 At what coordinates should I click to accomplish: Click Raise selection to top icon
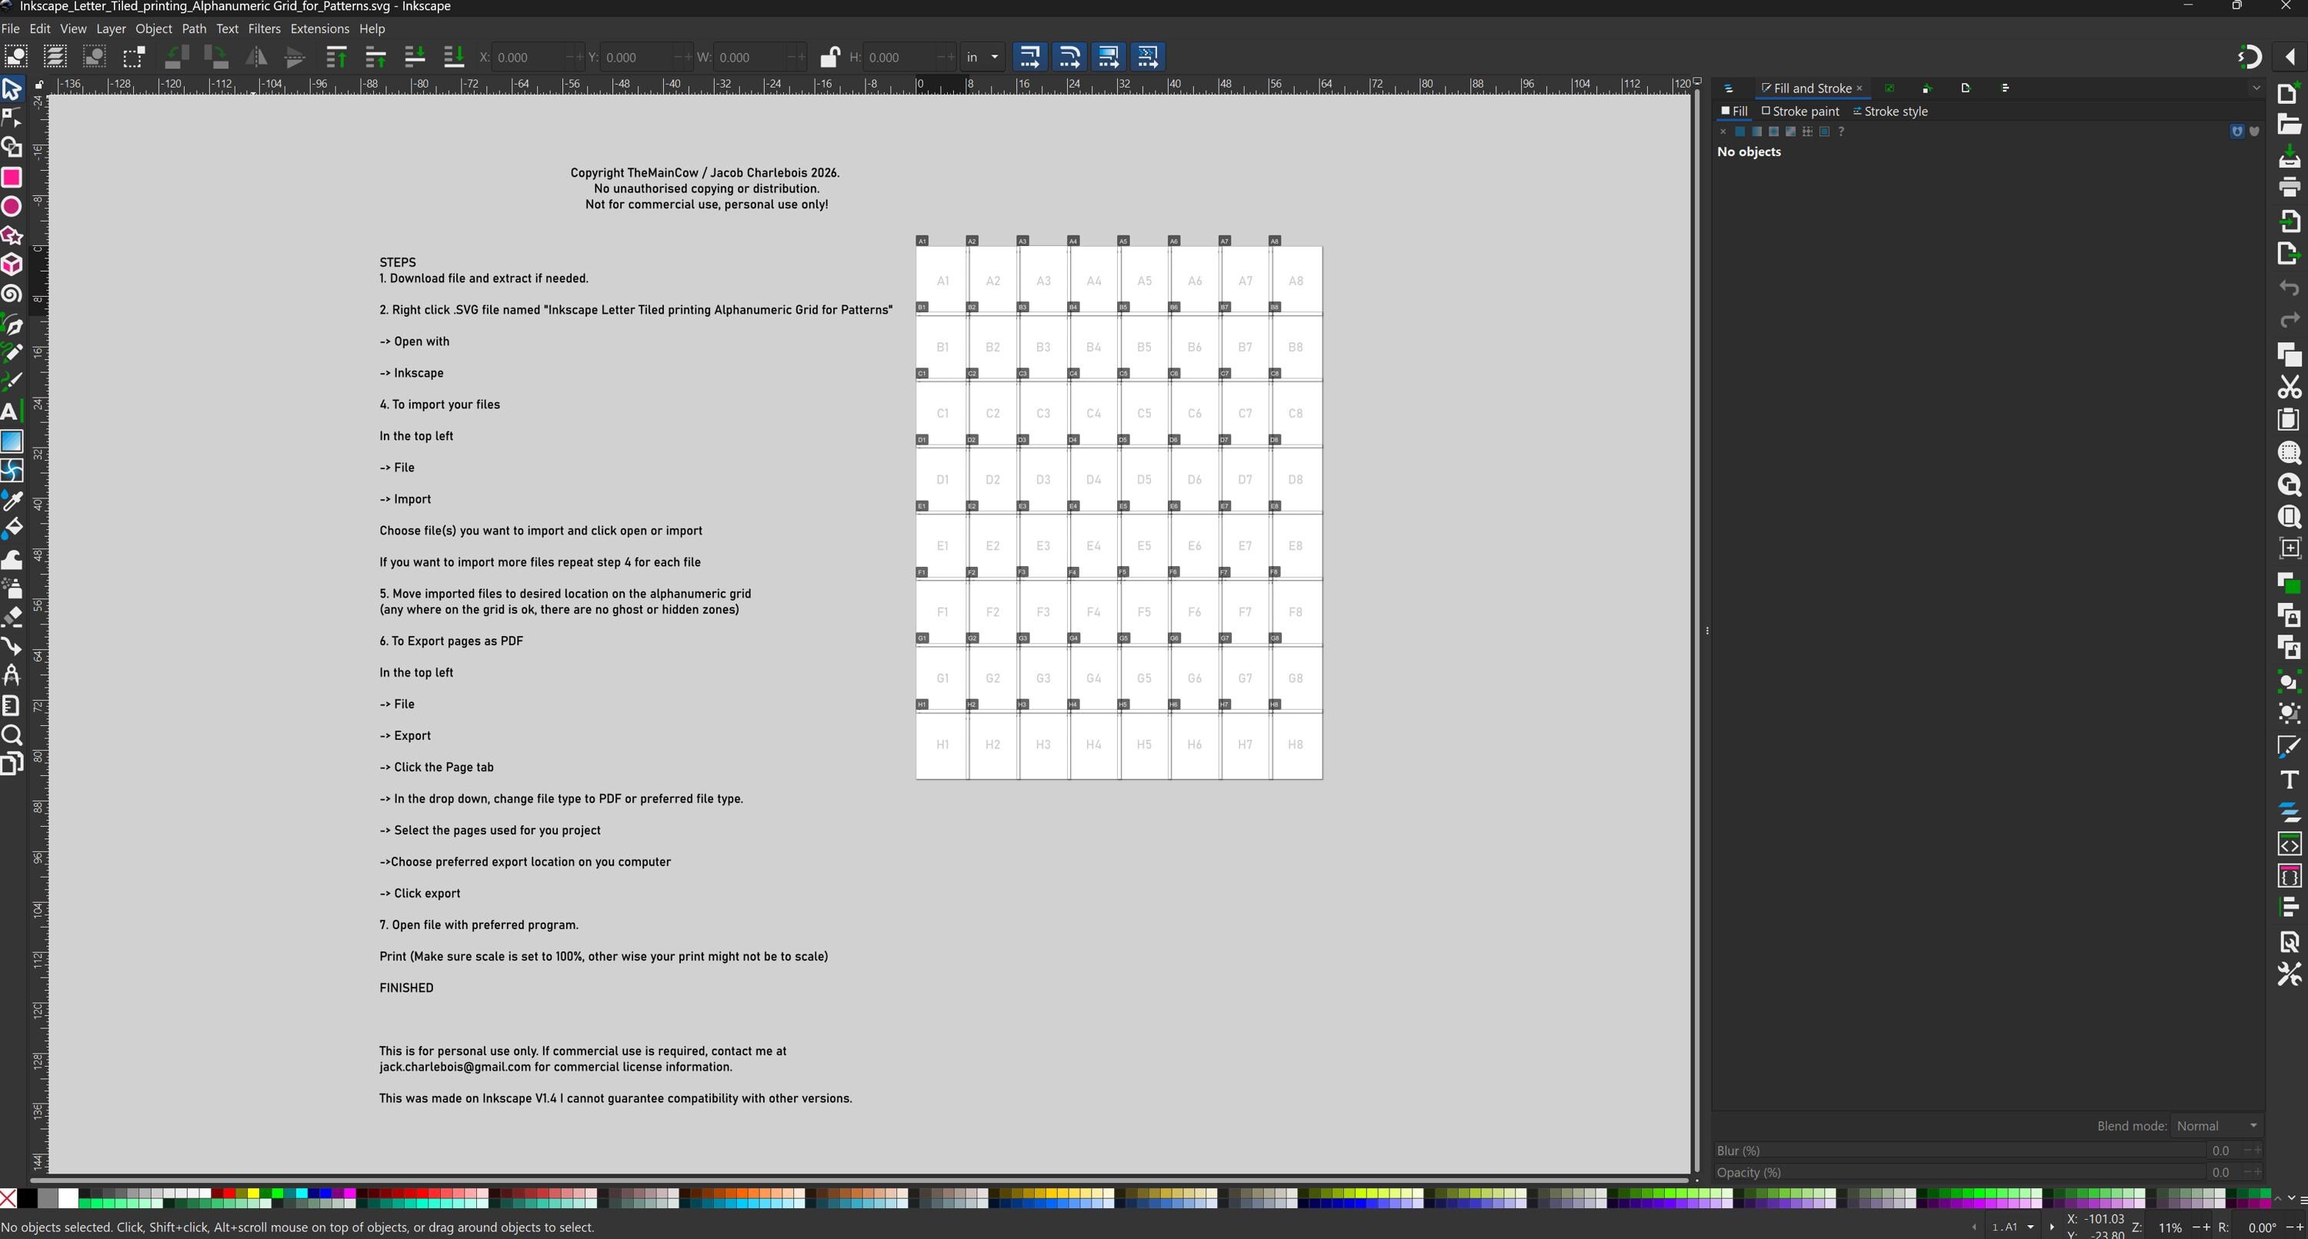pos(336,56)
